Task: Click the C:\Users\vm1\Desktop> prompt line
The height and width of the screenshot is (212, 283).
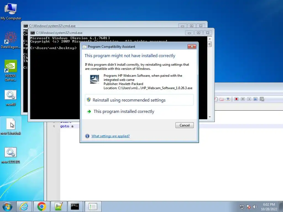Action: [x=53, y=48]
